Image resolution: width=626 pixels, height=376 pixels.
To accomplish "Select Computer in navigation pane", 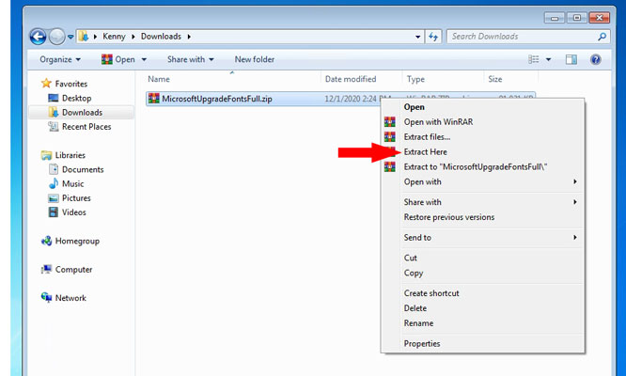I will coord(73,270).
